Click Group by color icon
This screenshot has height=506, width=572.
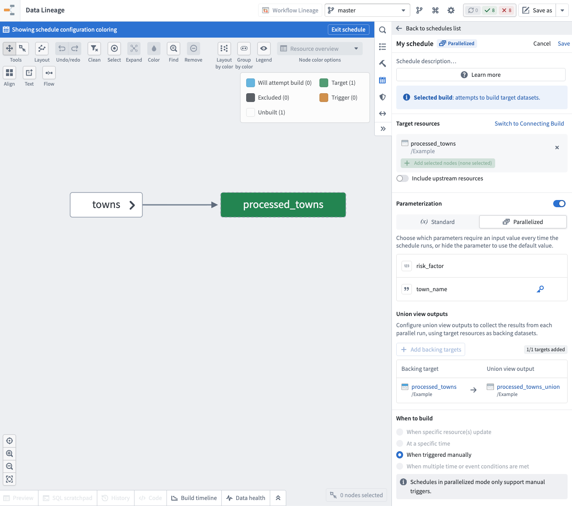(x=244, y=48)
